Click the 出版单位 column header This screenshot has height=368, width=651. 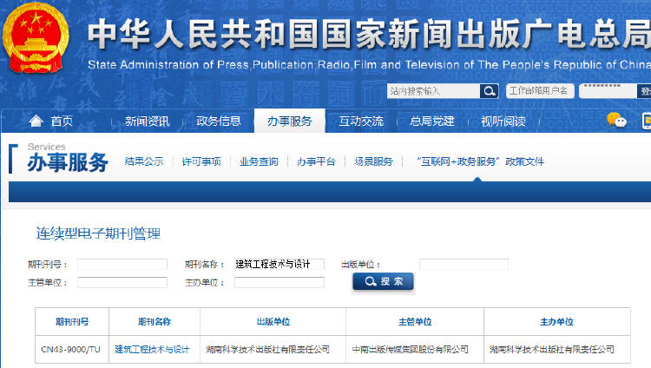(x=273, y=321)
